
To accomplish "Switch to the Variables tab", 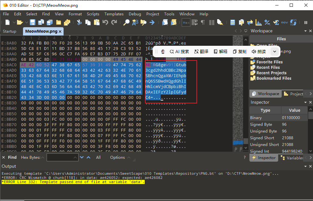I will 292,158.
